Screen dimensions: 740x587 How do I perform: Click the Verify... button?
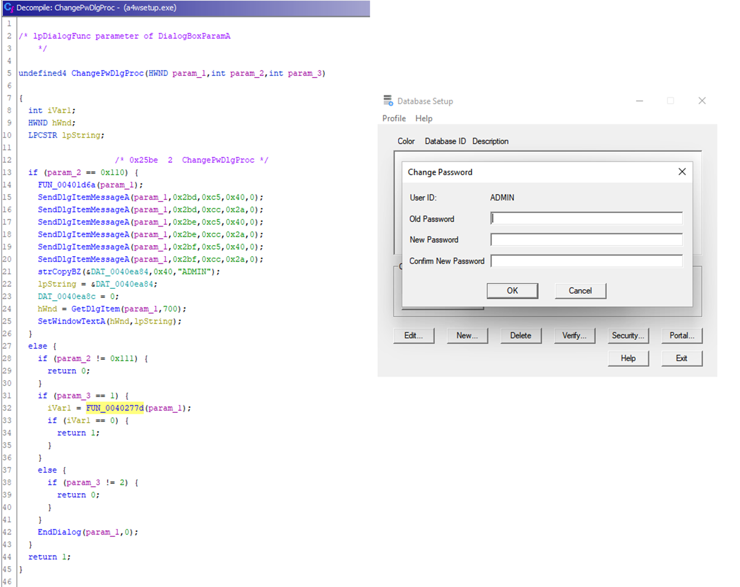click(x=574, y=335)
